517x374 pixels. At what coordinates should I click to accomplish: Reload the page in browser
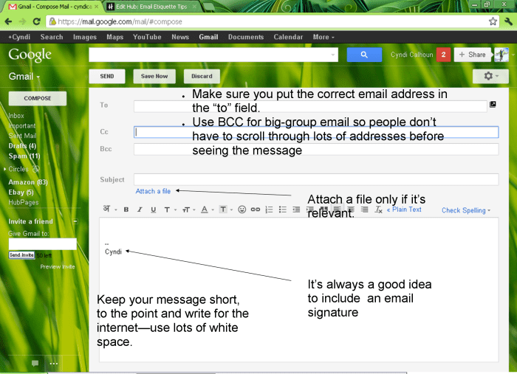tap(36, 21)
